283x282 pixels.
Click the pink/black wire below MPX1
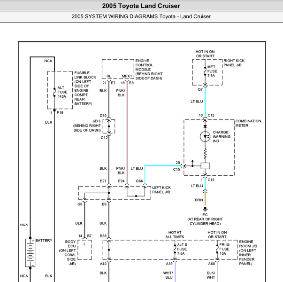coord(127,132)
